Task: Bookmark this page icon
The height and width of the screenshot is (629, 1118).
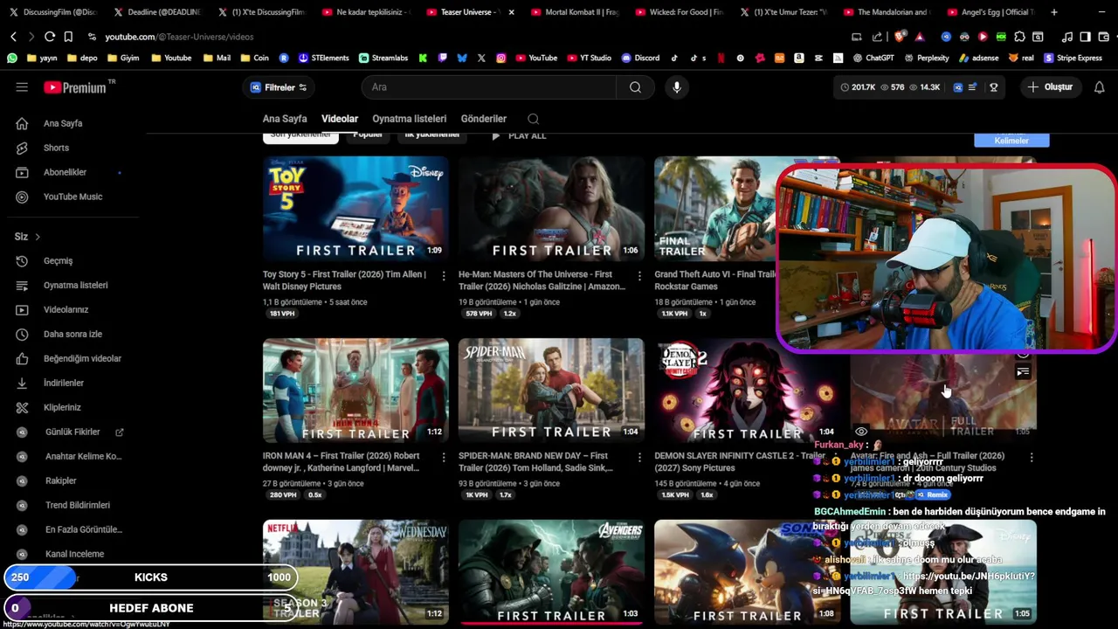Action: [x=68, y=37]
